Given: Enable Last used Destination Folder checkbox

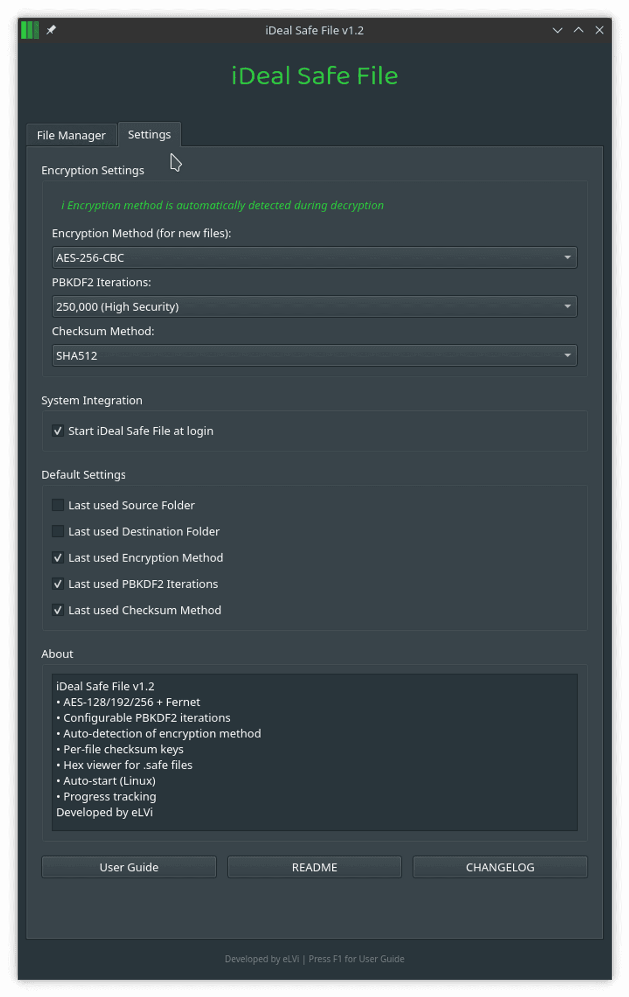Looking at the screenshot, I should (58, 532).
